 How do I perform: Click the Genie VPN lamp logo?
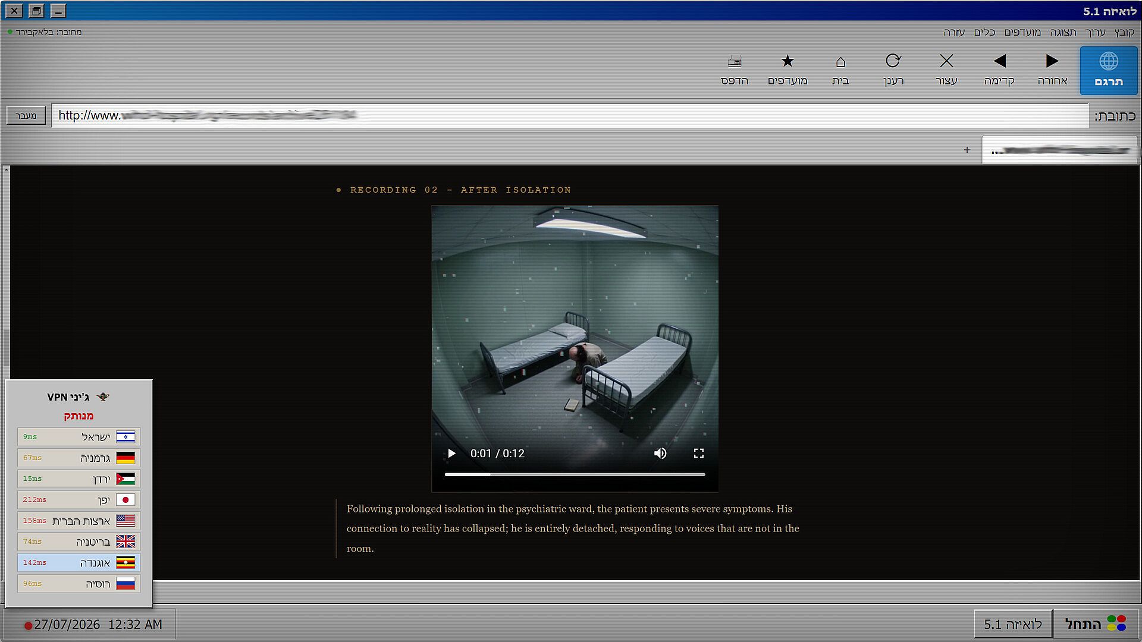tap(103, 396)
